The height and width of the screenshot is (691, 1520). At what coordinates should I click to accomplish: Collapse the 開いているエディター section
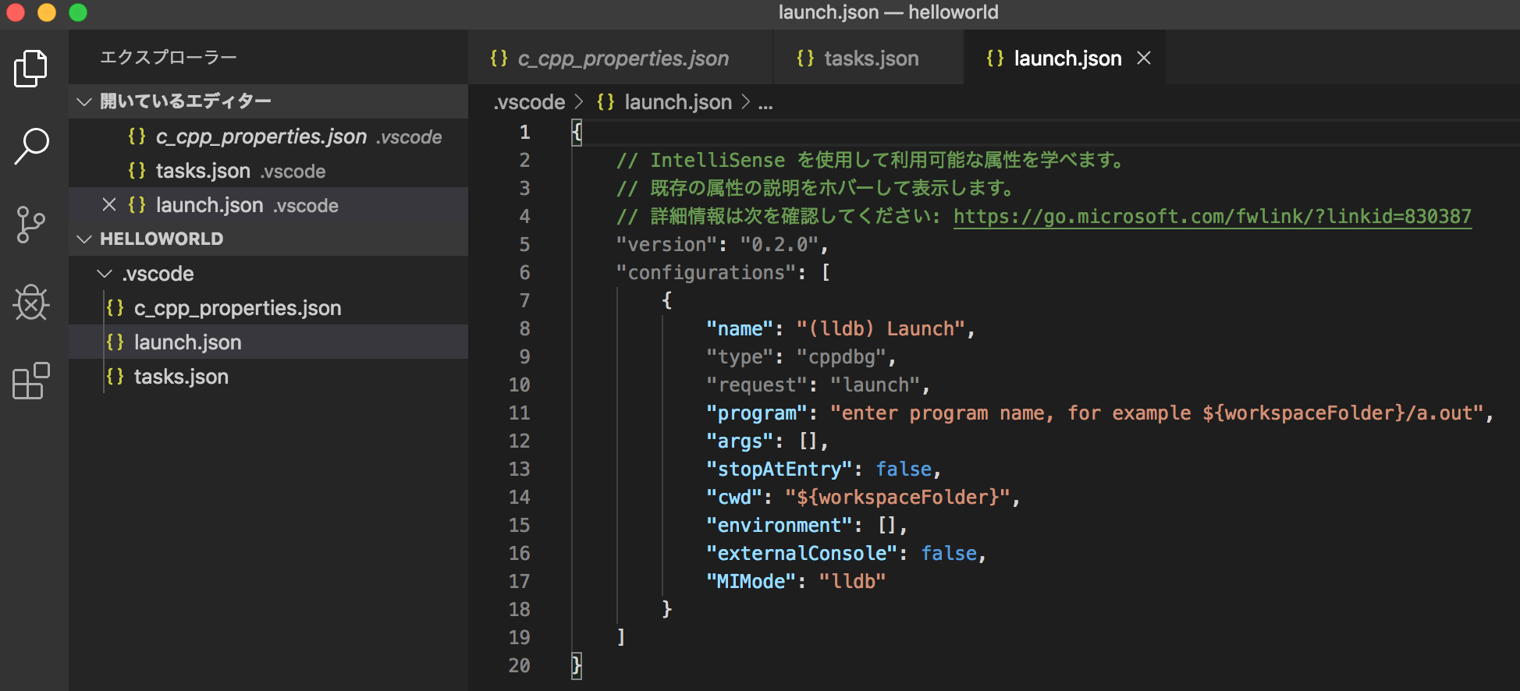tap(84, 101)
